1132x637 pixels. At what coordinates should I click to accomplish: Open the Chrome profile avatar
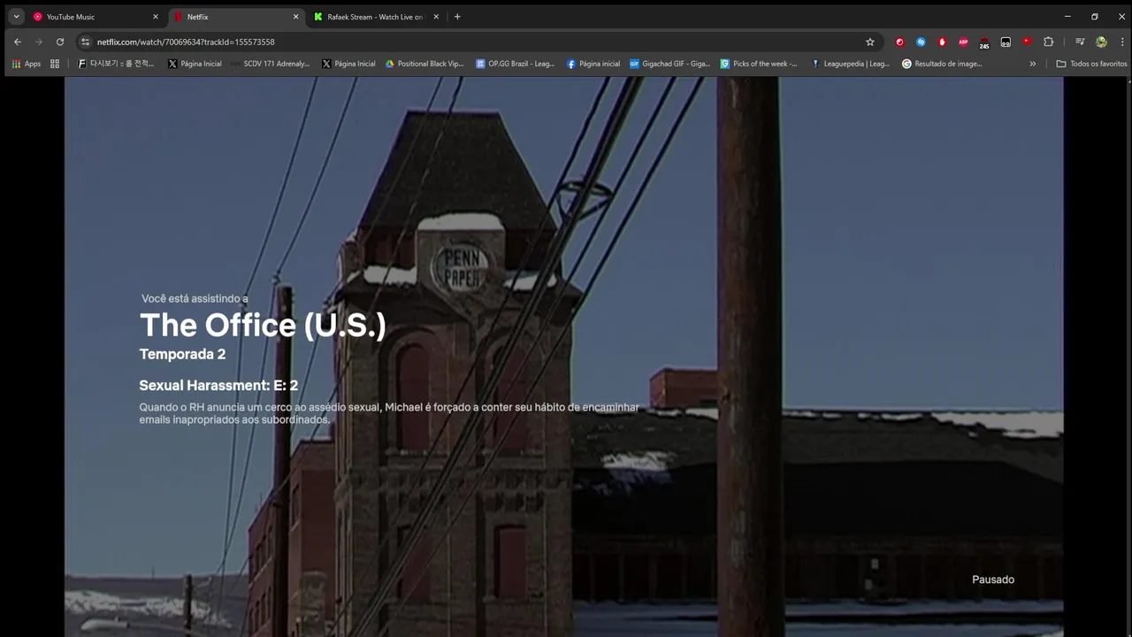pyautogui.click(x=1101, y=42)
